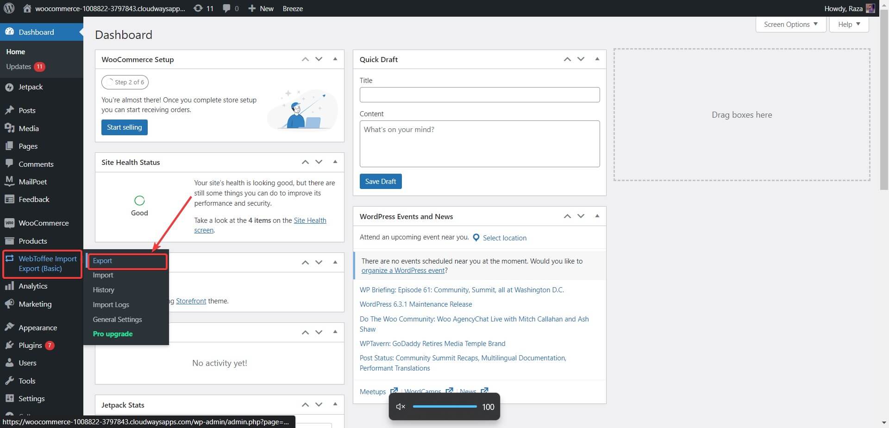Select Import in the WebToffee submenu
889x428 pixels.
(x=103, y=275)
